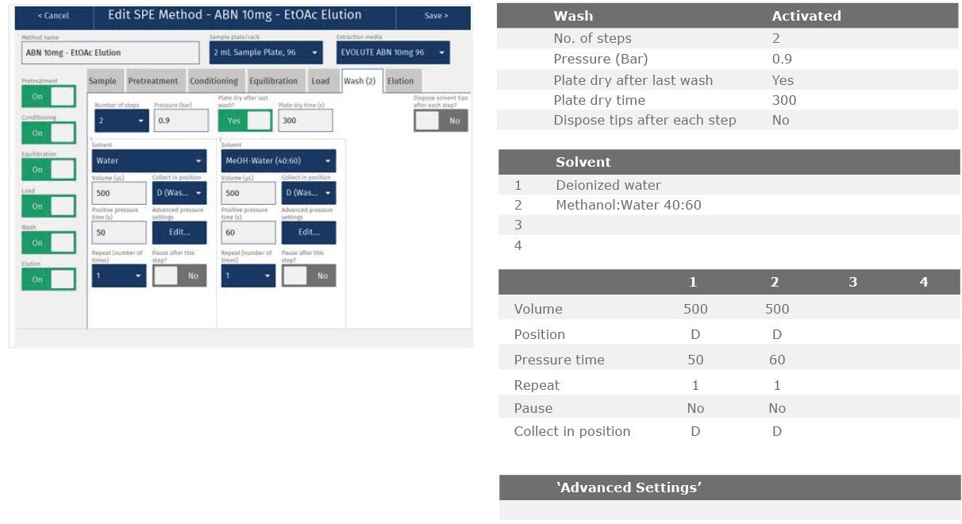
Task: Edit advanced pressure settings for step 1
Action: [179, 233]
